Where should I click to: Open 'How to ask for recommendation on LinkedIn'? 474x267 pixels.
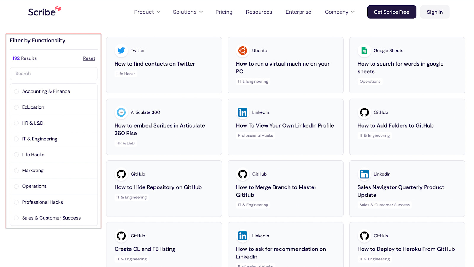(281, 253)
